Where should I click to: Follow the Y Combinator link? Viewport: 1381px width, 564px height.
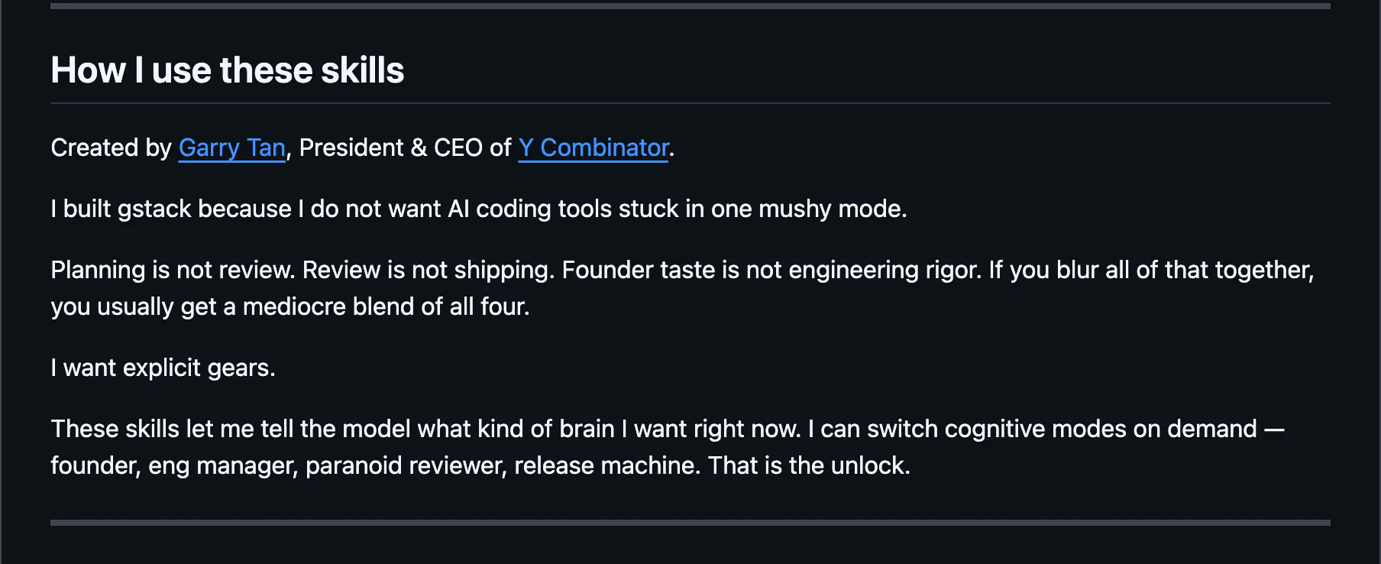click(593, 147)
